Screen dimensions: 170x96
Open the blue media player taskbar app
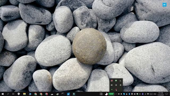(69, 94)
